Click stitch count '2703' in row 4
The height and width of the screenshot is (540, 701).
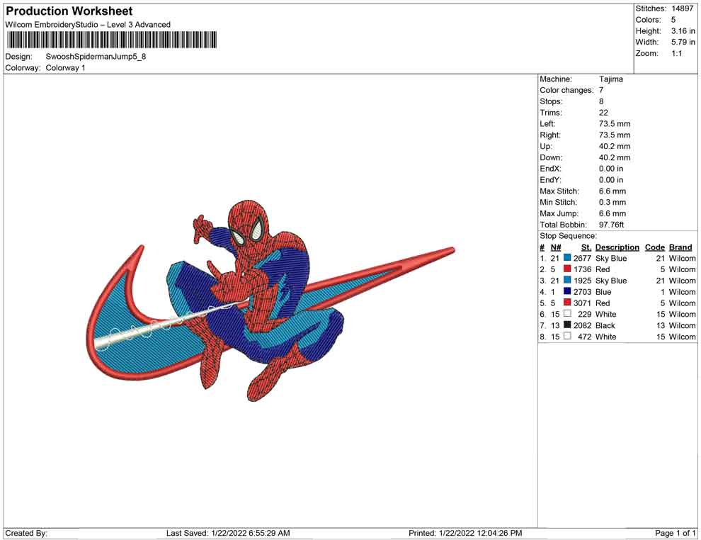point(583,292)
